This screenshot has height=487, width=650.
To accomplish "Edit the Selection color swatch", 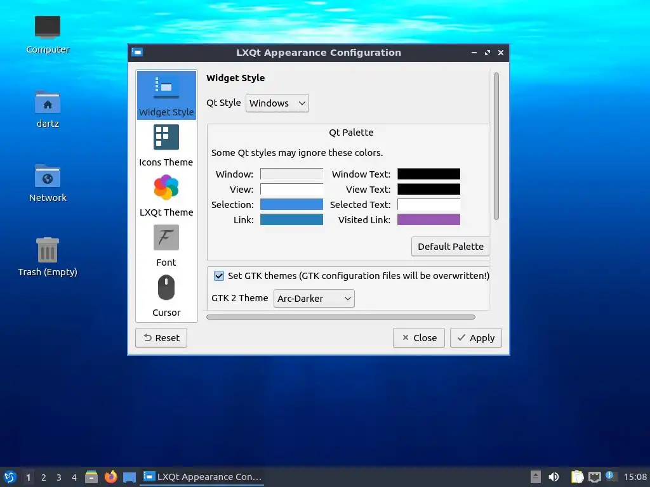I will pos(291,205).
